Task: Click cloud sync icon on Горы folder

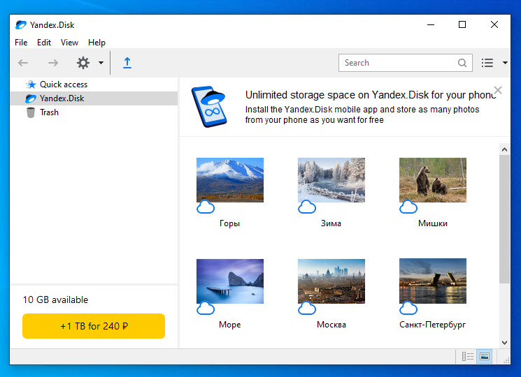Action: [206, 207]
